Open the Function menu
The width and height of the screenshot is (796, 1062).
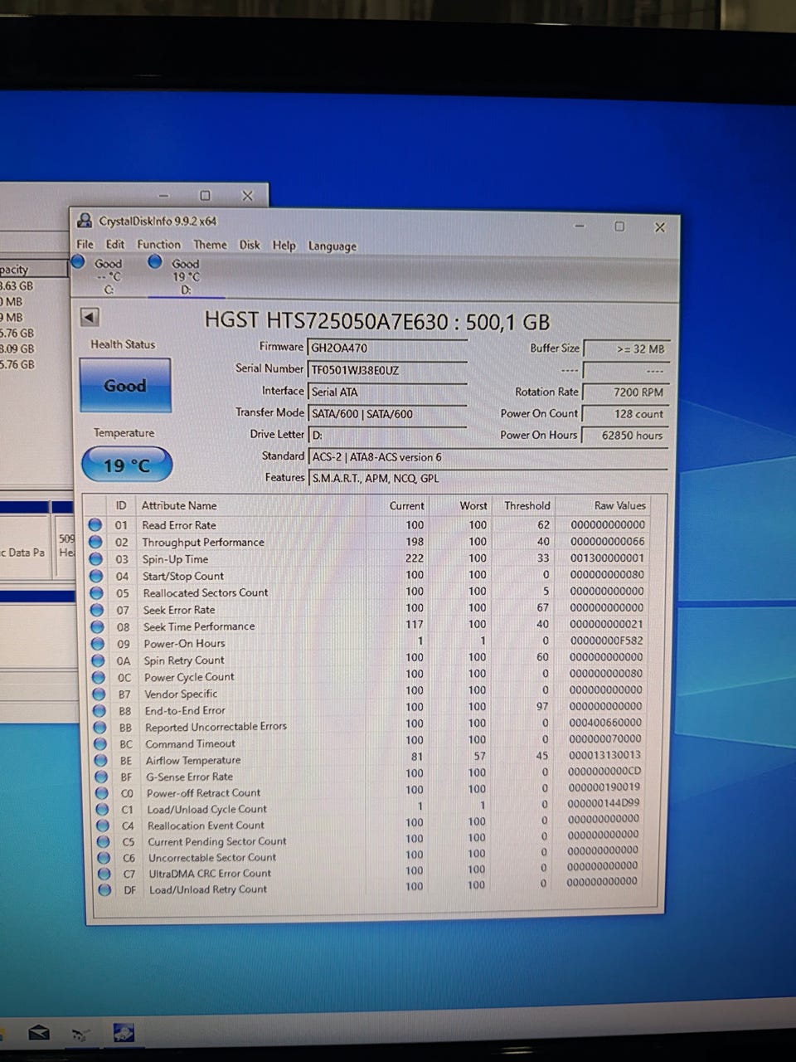(x=158, y=244)
